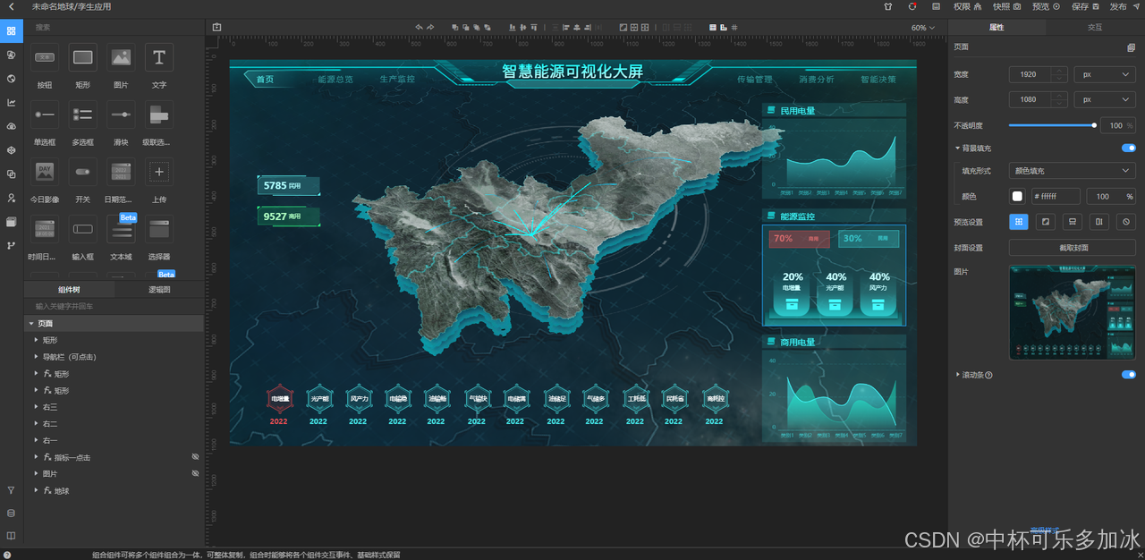
Task: Expand the 地球 tree node
Action: coord(36,491)
